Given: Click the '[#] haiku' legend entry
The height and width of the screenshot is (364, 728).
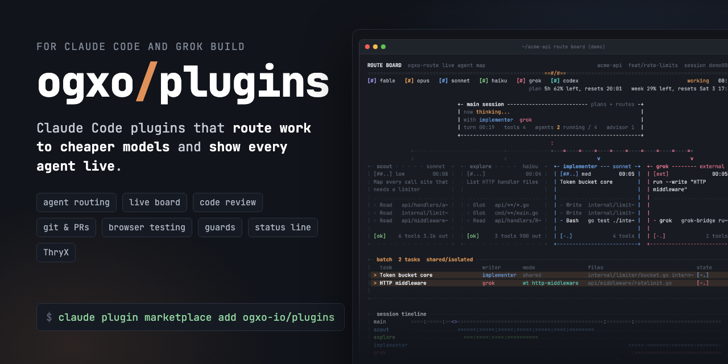Looking at the screenshot, I should (493, 81).
